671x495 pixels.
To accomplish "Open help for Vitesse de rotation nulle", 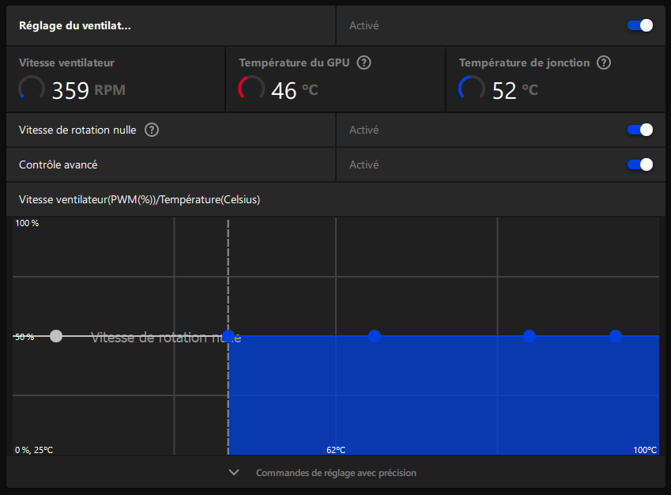I will (x=151, y=130).
